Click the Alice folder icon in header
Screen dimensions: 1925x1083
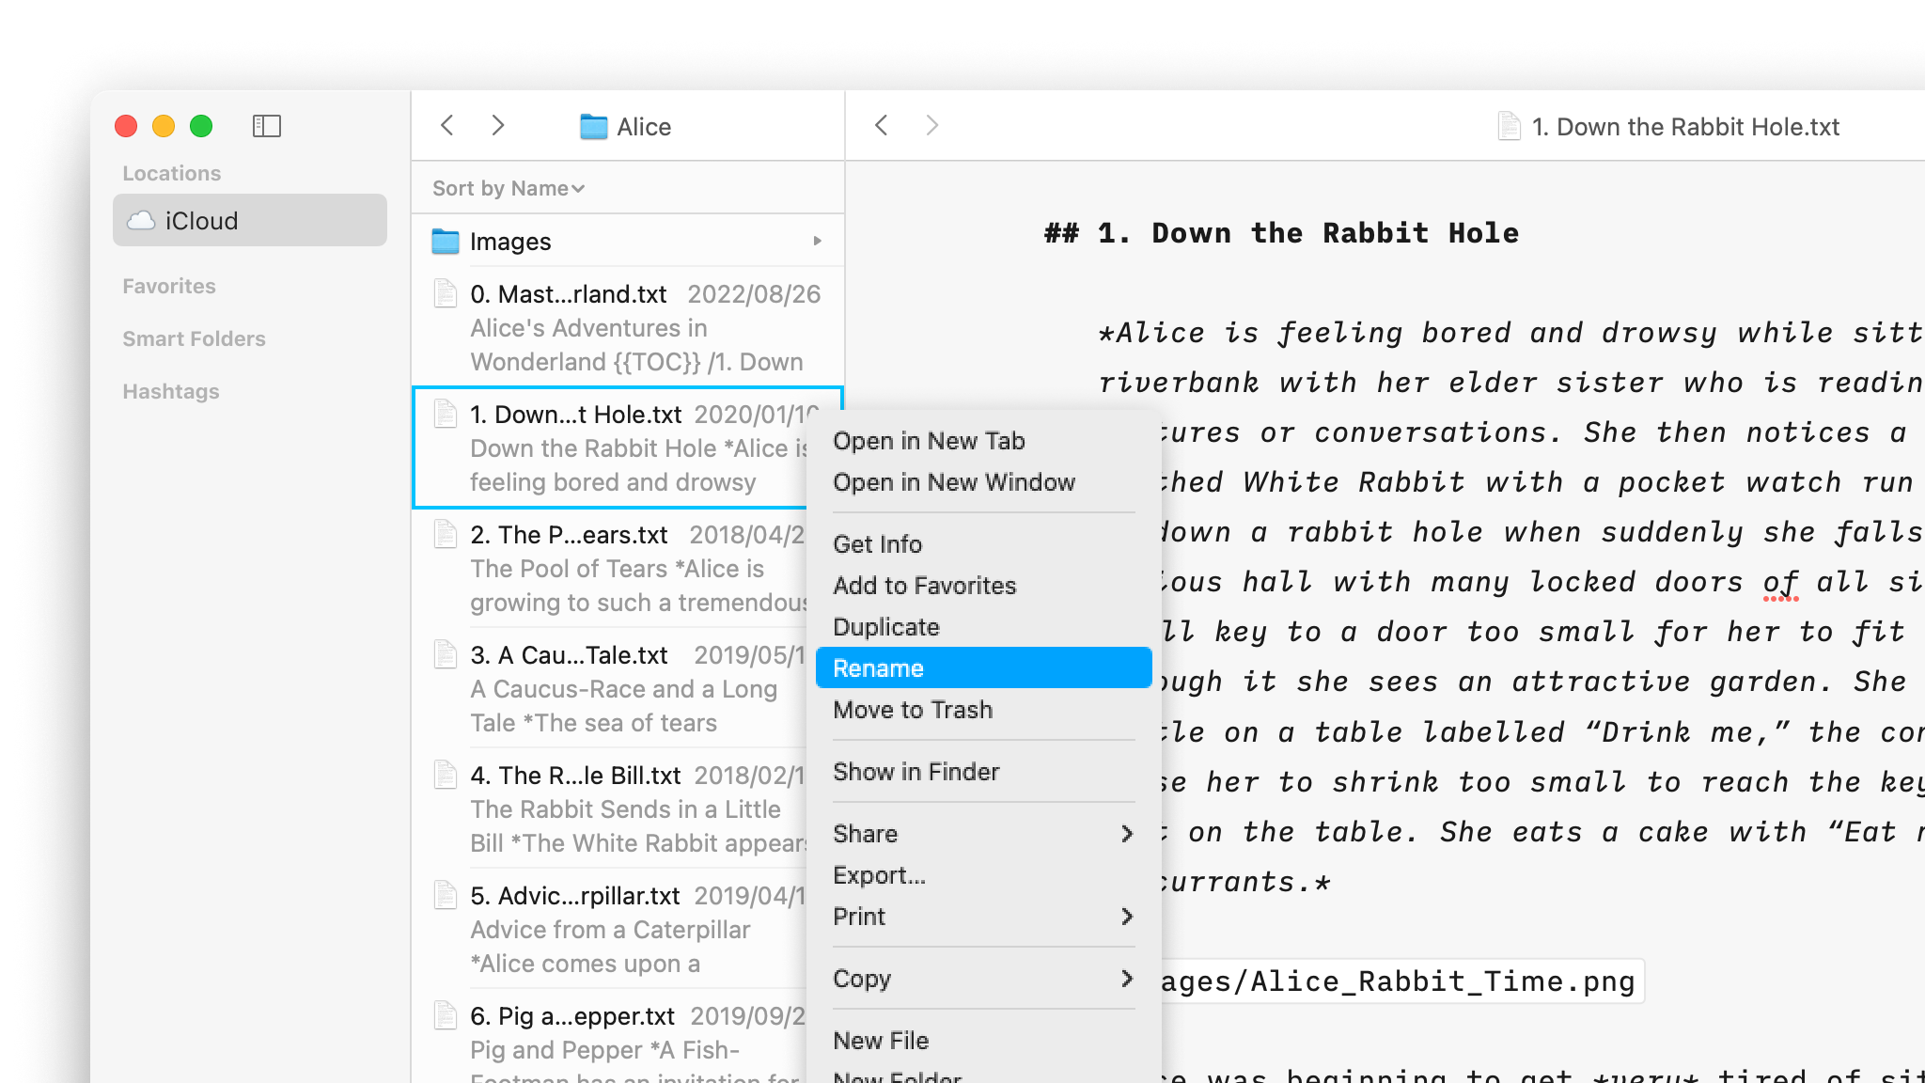pos(593,127)
